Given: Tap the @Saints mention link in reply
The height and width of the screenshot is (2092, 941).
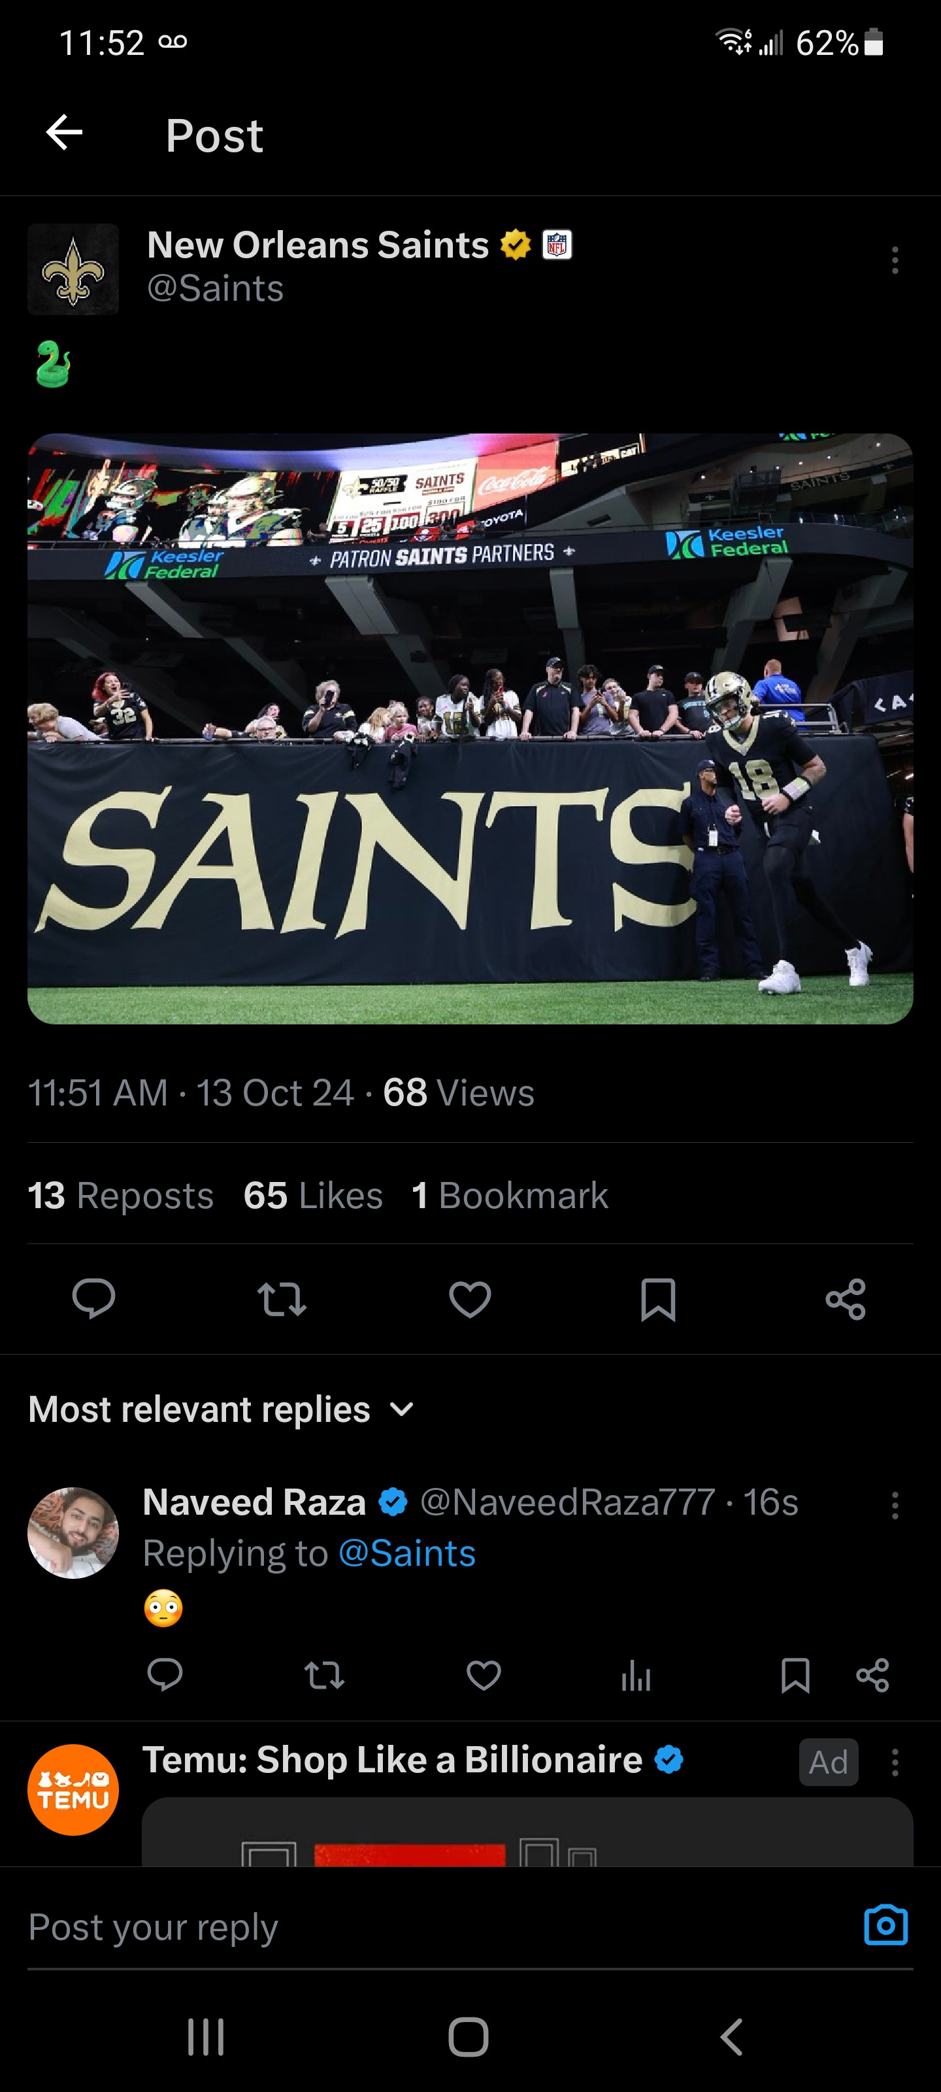Looking at the screenshot, I should point(406,1553).
